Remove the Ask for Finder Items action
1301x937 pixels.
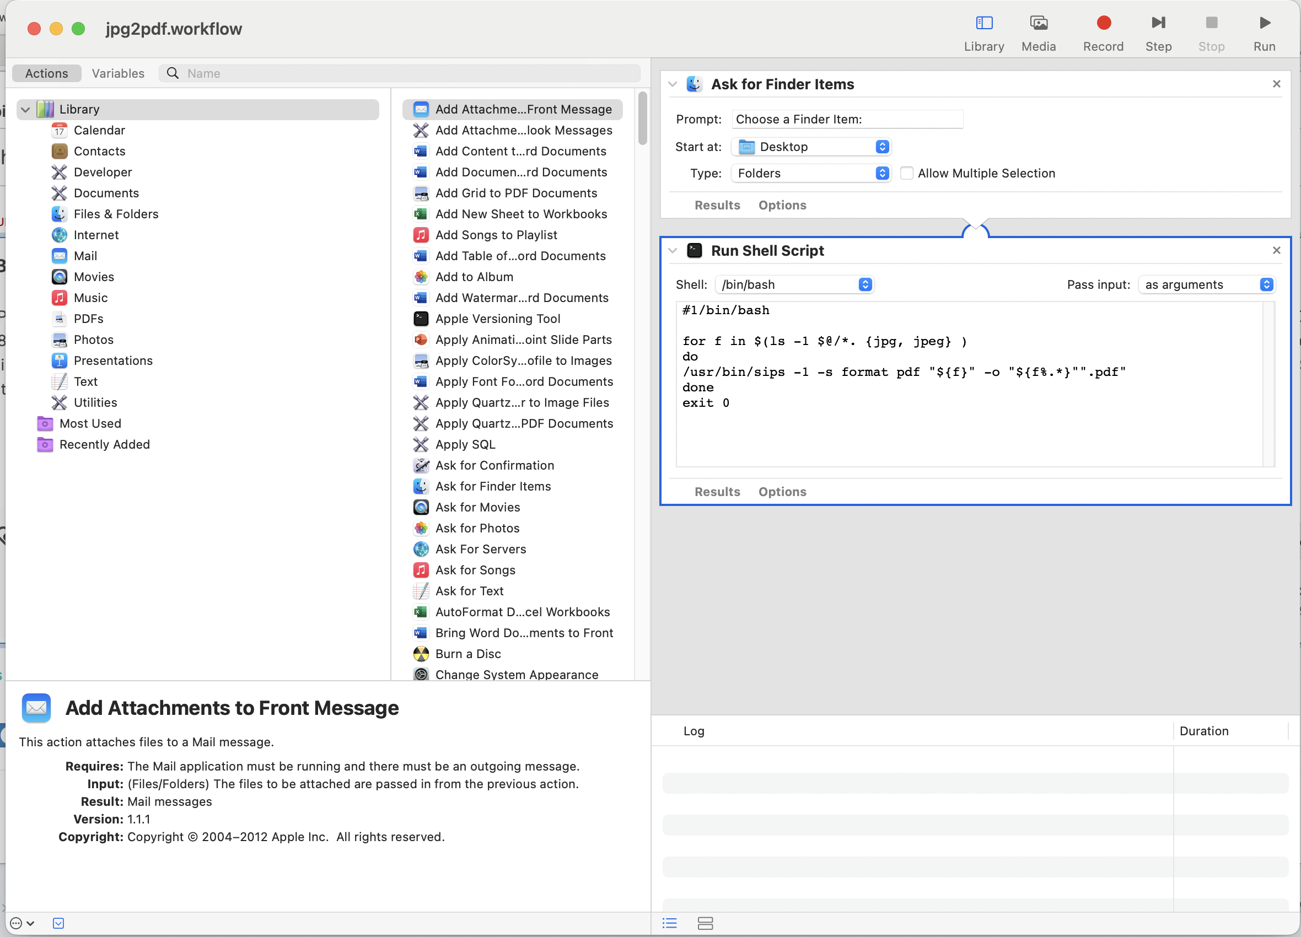tap(1276, 84)
